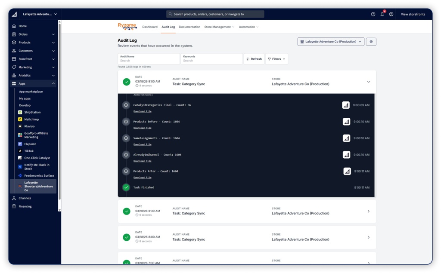Image resolution: width=441 pixels, height=273 pixels.
Task: Open the settings gear beside store selector
Action: coord(371,42)
